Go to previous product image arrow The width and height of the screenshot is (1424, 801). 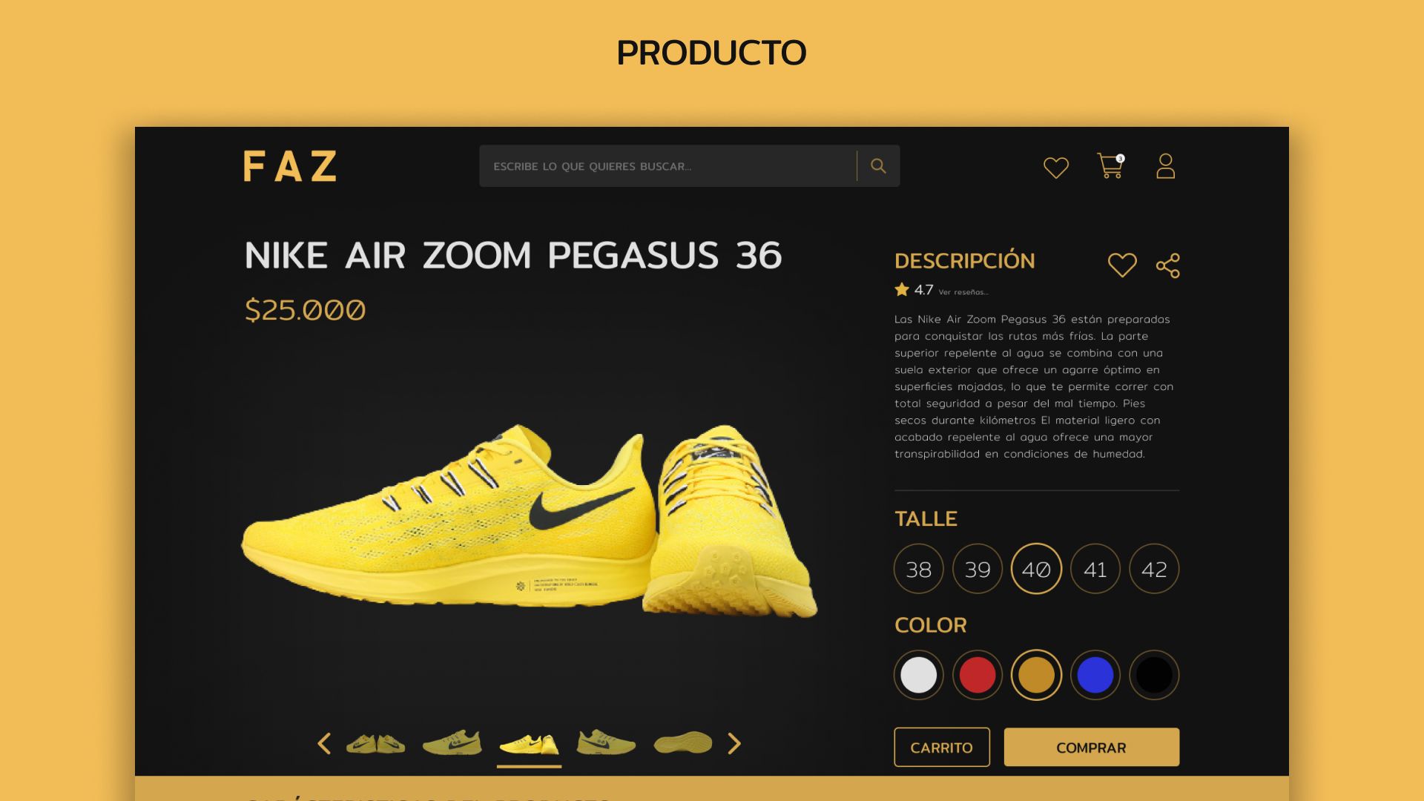coord(324,743)
